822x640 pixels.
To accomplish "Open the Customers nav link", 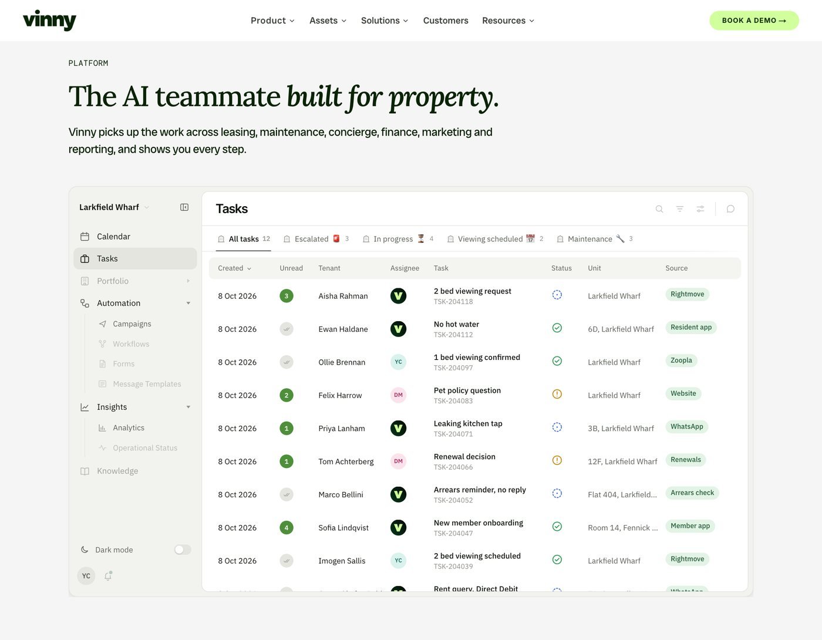I will (x=446, y=21).
